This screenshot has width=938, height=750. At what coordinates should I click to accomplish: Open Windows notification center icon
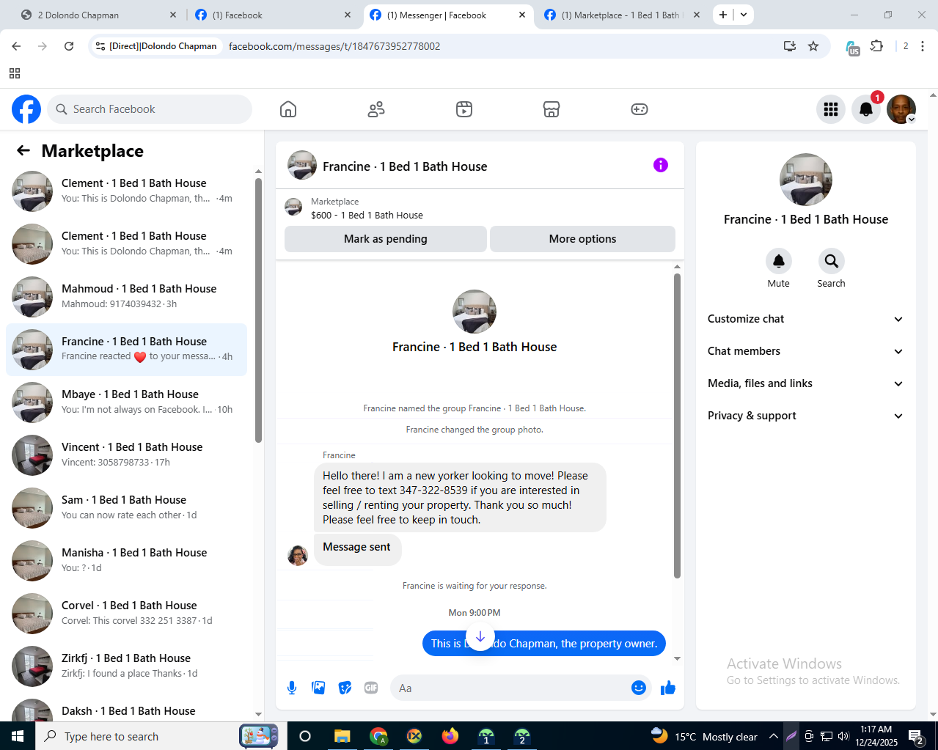(916, 736)
